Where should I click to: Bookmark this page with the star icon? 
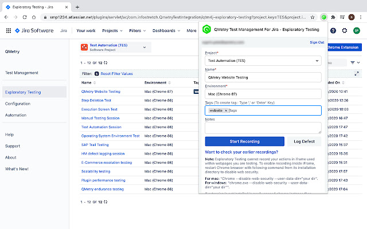click(x=312, y=17)
